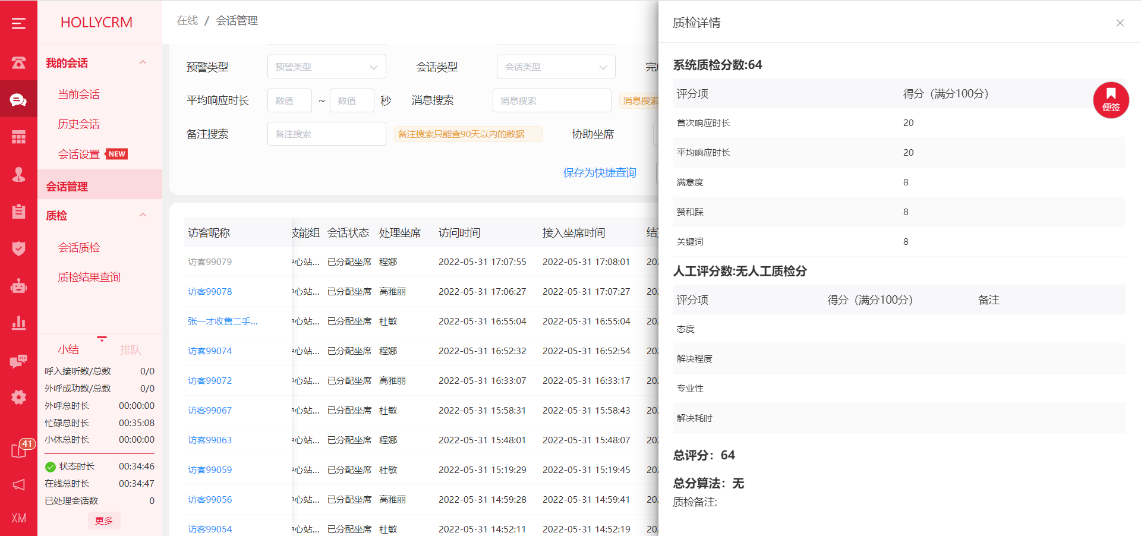Click the 解决程度 manual score row
Image resolution: width=1141 pixels, height=536 pixels.
(x=899, y=358)
